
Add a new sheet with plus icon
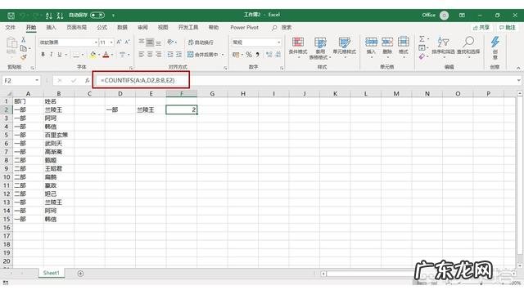(80, 274)
